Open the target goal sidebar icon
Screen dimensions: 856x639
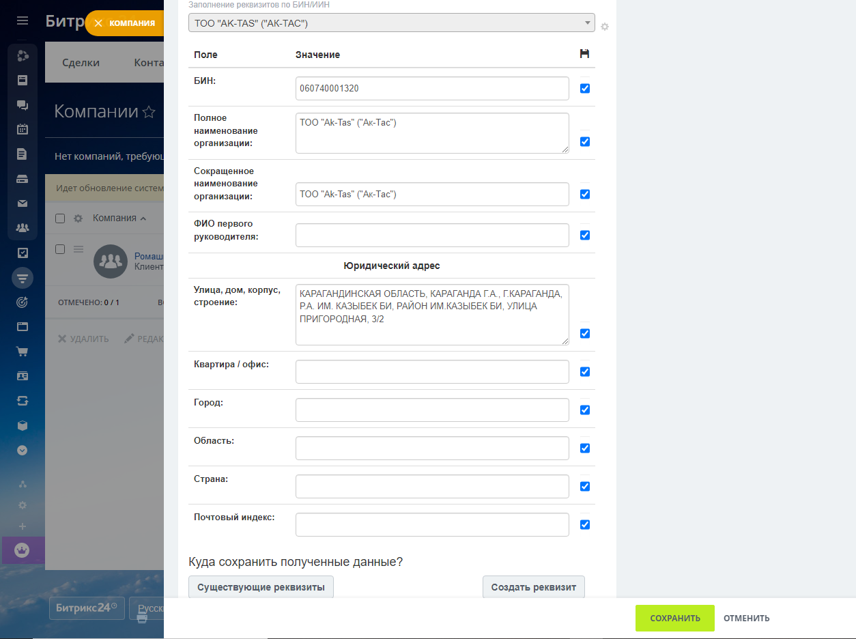click(x=23, y=302)
